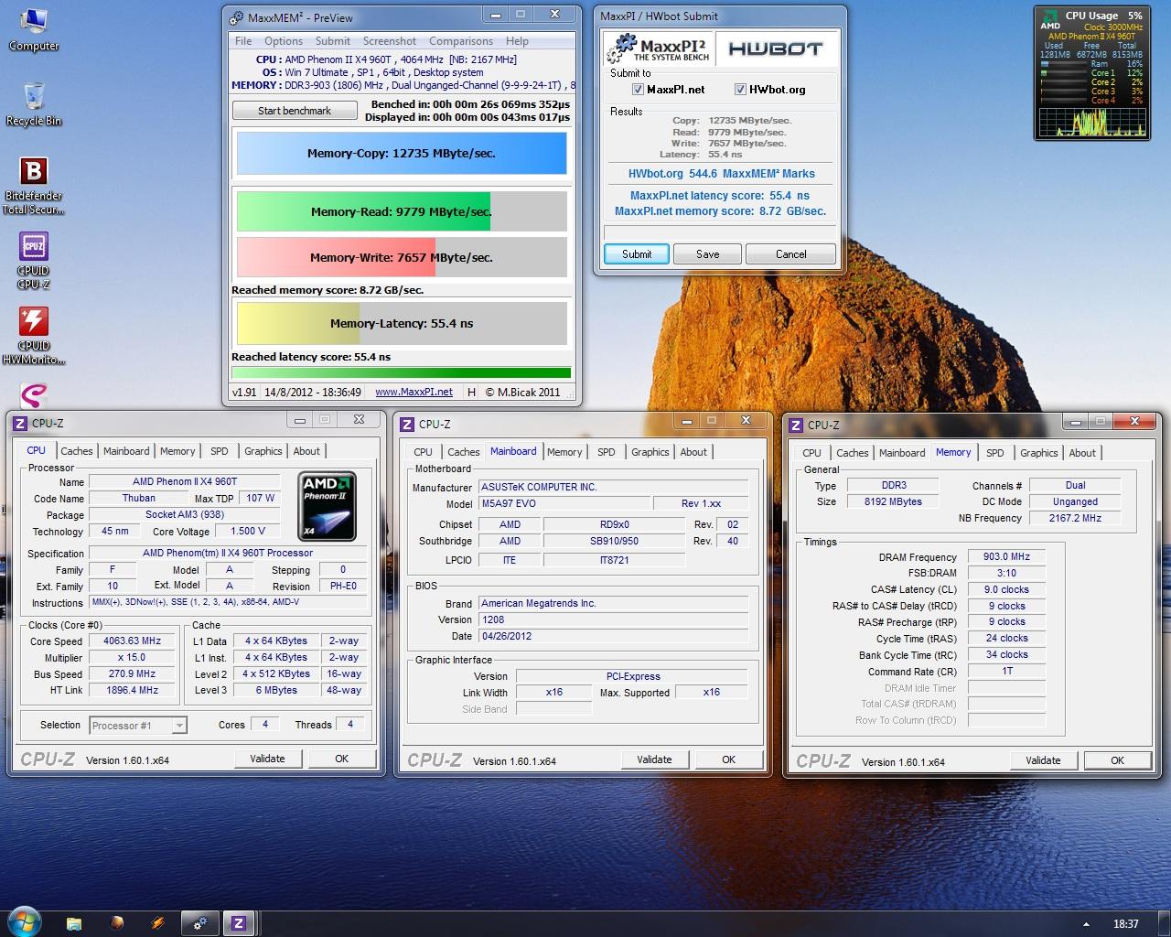Image resolution: width=1171 pixels, height=937 pixels.
Task: Click the BIOS Date value 04/26/2012
Action: click(x=614, y=636)
